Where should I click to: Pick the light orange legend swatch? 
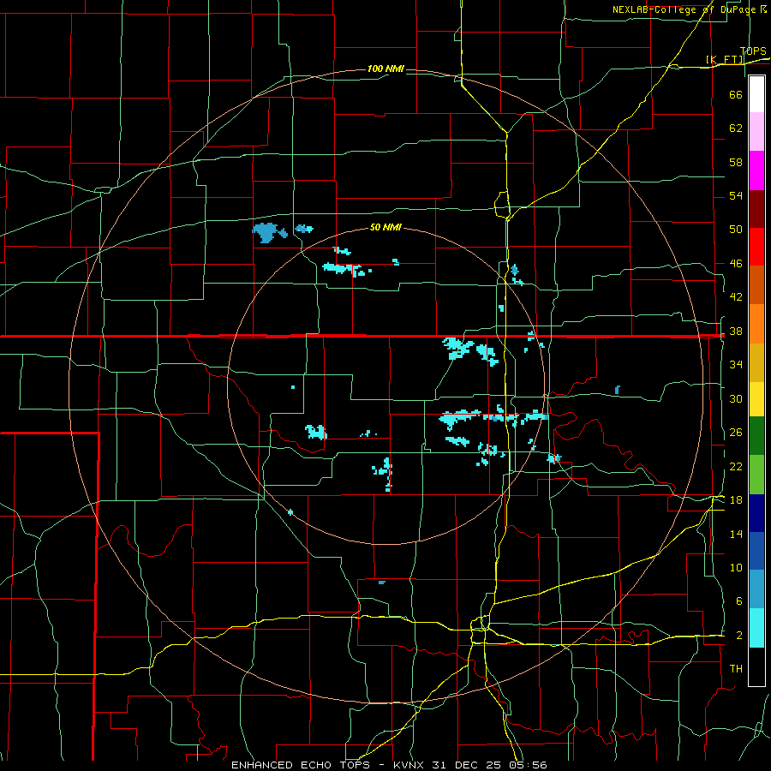click(x=756, y=323)
